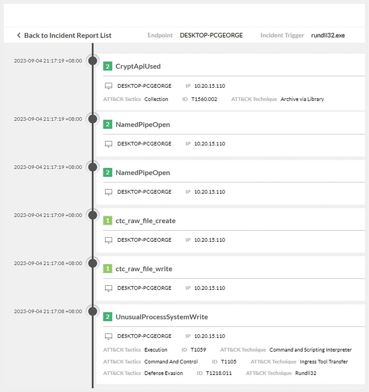The image size is (369, 392).
Task: Click the Ingress Tool Transfer technique text
Action: [324, 362]
